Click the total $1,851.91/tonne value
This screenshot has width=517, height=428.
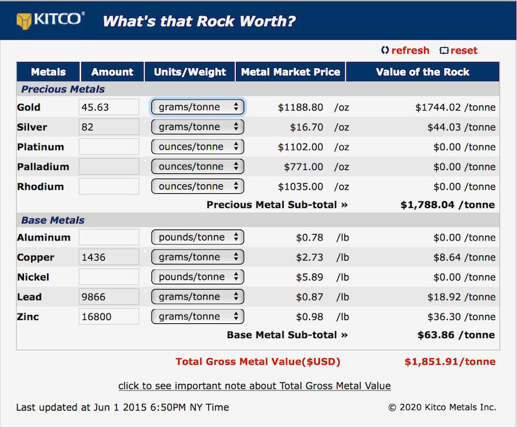[x=450, y=361]
